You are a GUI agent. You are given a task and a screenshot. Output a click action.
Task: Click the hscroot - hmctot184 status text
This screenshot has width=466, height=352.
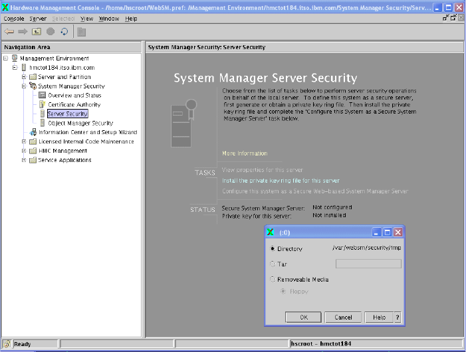pos(321,343)
